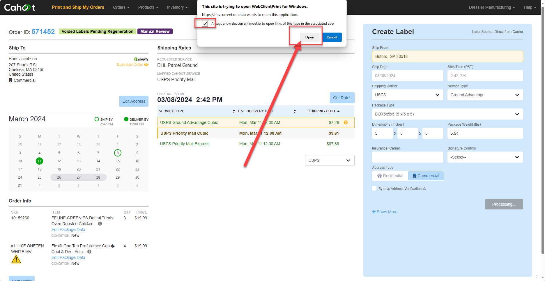Open Print and Ship My Orders

[78, 7]
